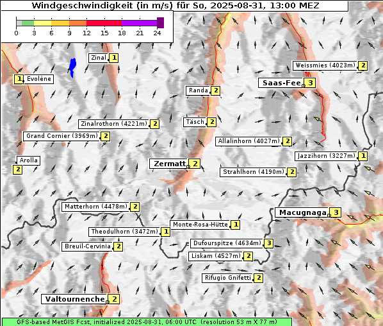Click wind value 2 beside Zermatt
The width and height of the screenshot is (383, 326).
(195, 164)
